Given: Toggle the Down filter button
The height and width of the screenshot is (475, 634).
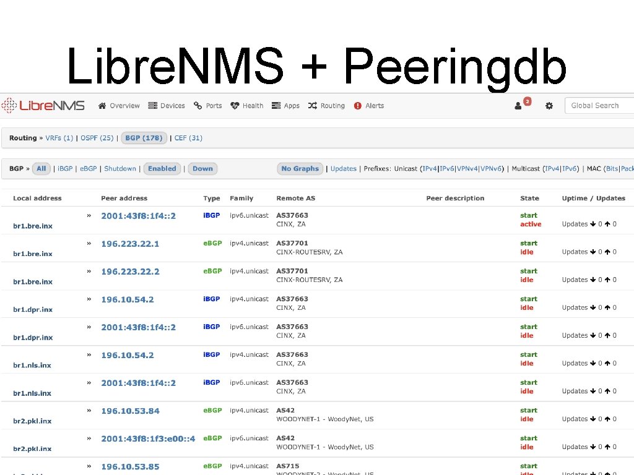Looking at the screenshot, I should coord(202,169).
